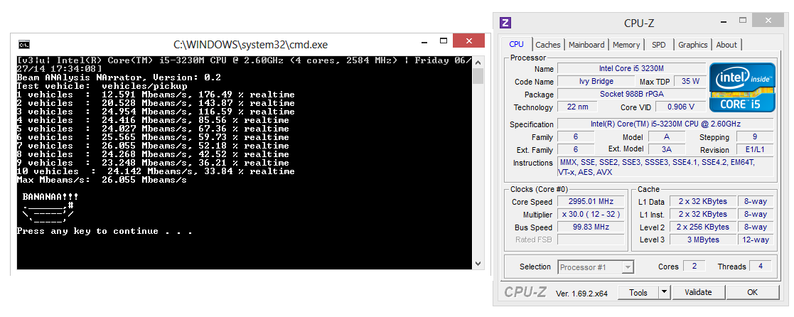Click the Instructions list field
Viewport: 794px width, 317px height.
(x=665, y=167)
